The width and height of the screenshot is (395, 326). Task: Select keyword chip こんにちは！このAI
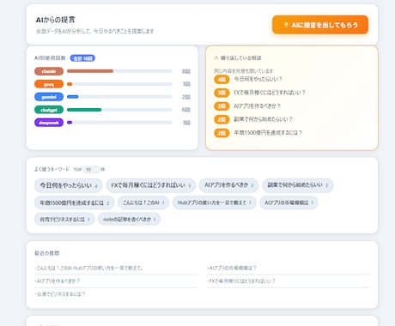click(143, 202)
